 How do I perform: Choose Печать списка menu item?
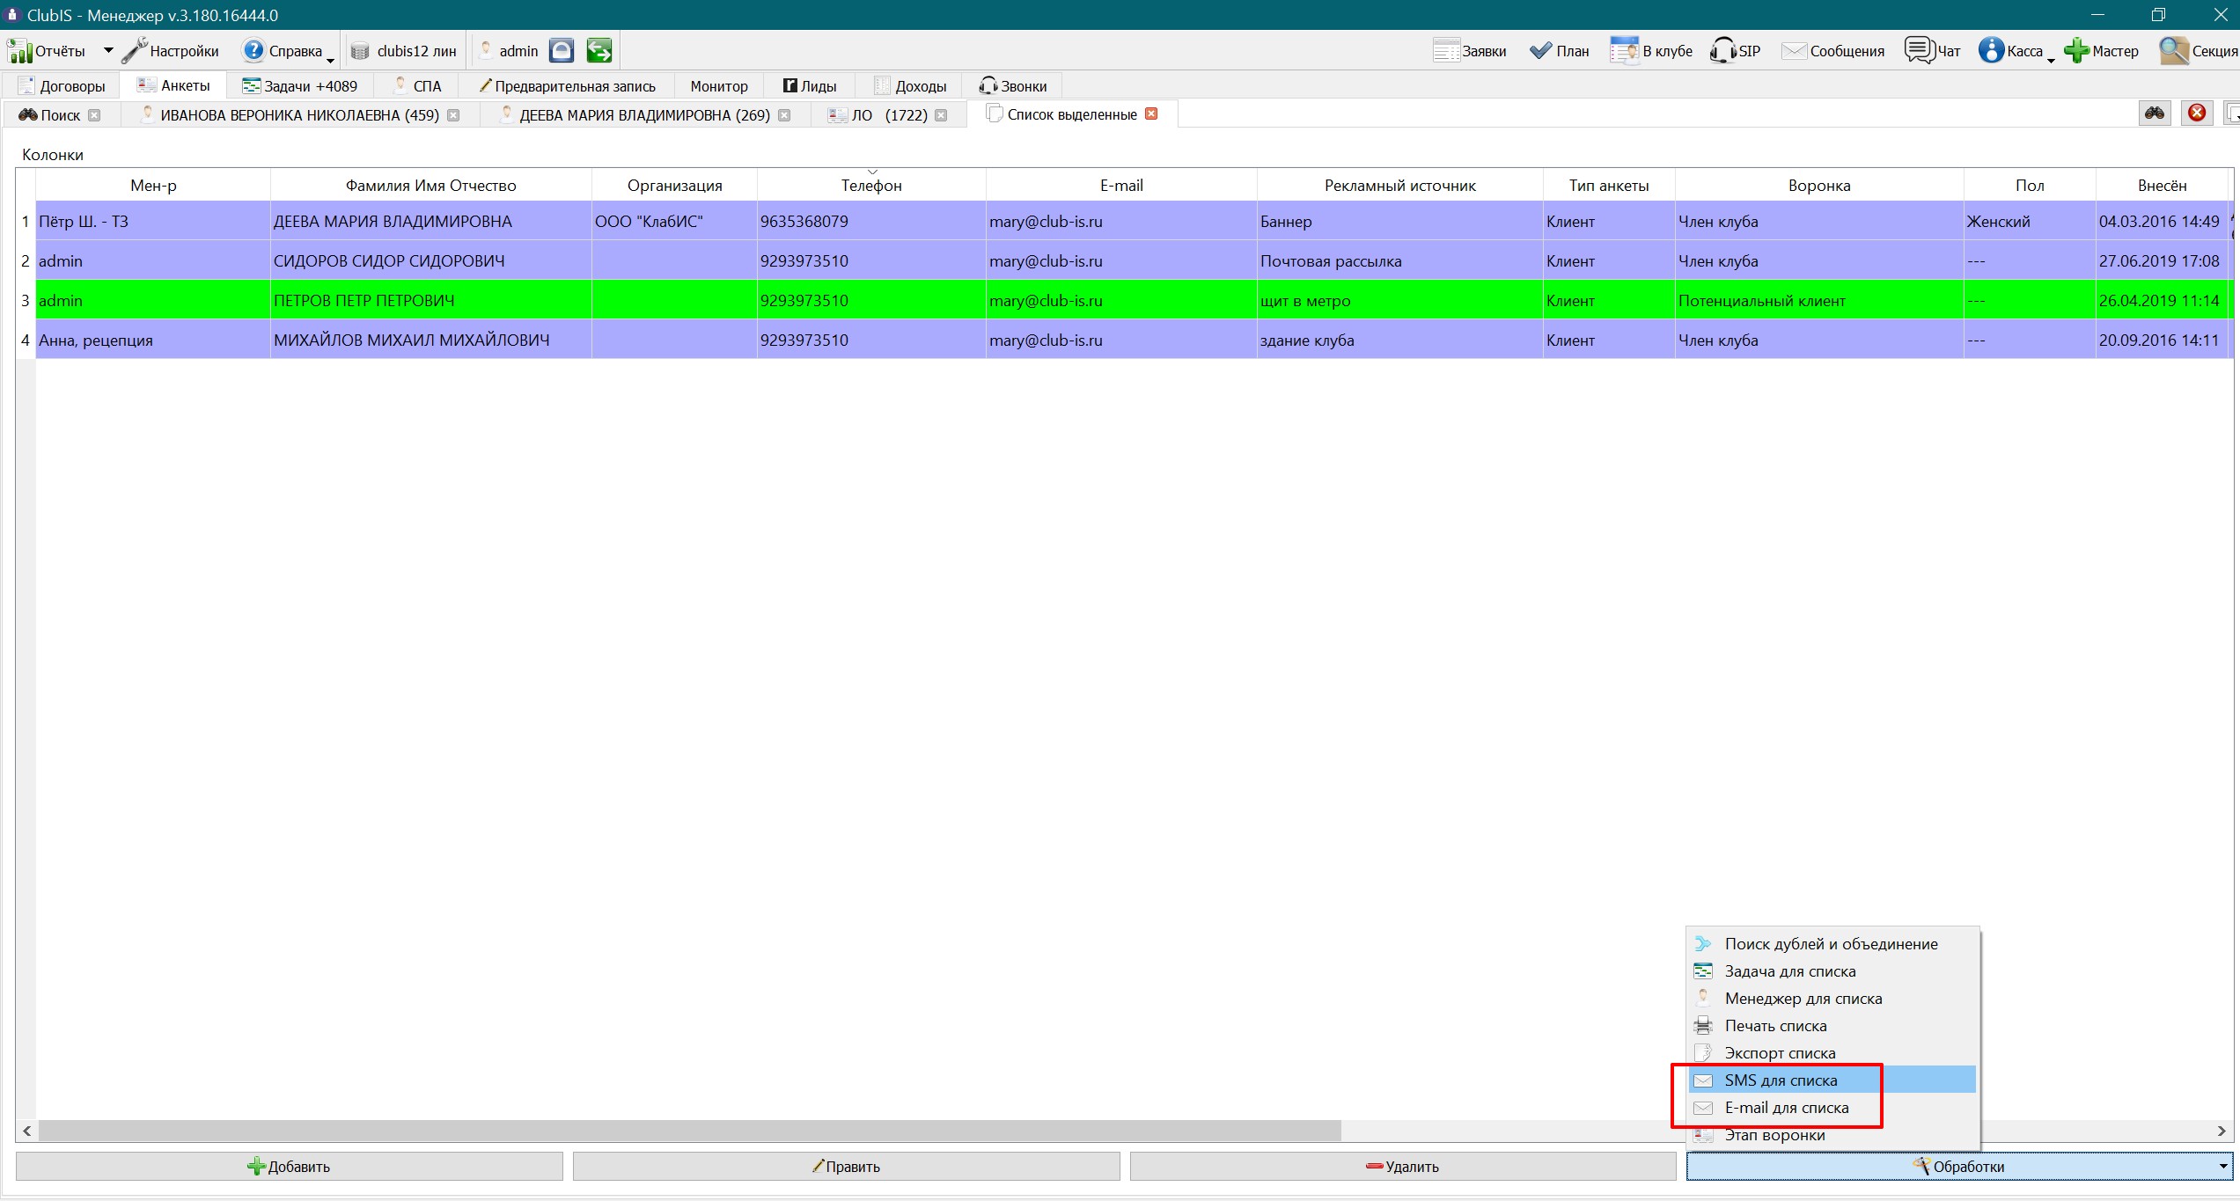click(x=1831, y=1026)
